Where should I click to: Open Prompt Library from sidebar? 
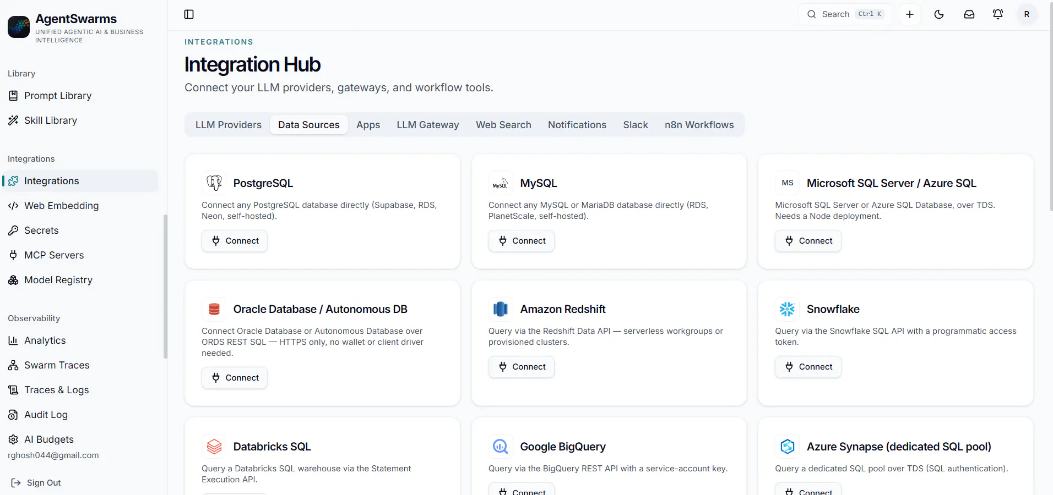click(x=80, y=96)
